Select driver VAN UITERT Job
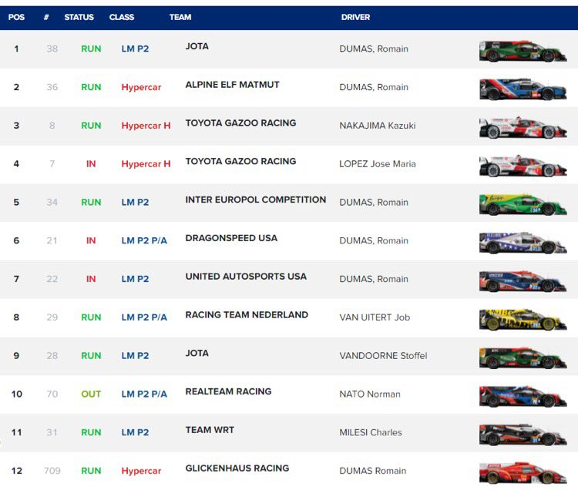578x490 pixels. click(x=375, y=317)
